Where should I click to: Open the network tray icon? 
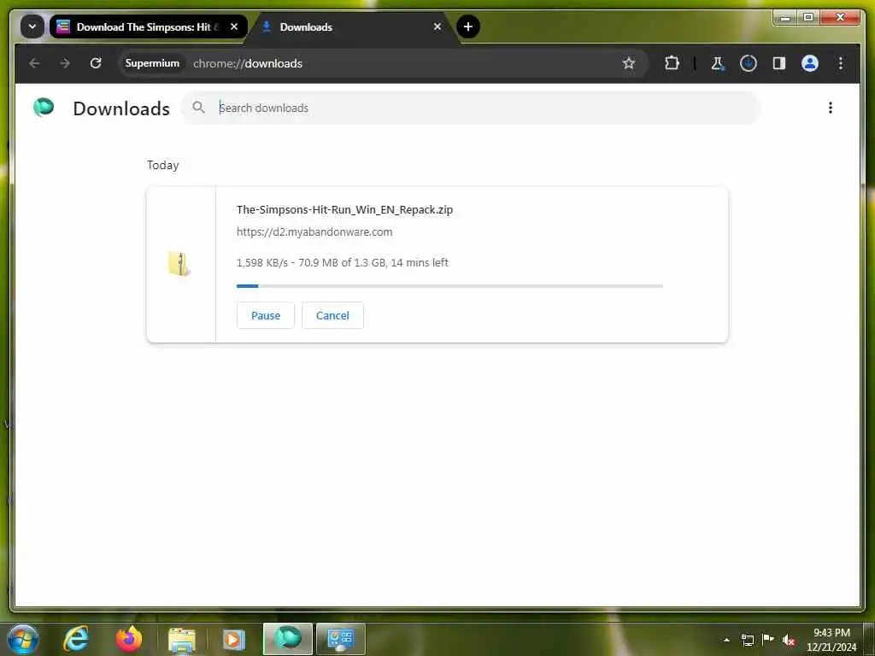tap(747, 640)
